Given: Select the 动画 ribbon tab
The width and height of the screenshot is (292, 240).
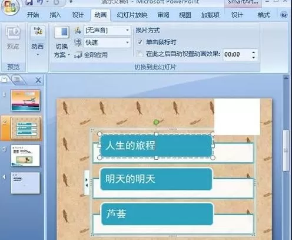Looking at the screenshot, I should click(x=101, y=15).
